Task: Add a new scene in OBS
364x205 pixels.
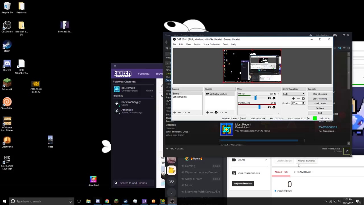Action: pos(175,112)
